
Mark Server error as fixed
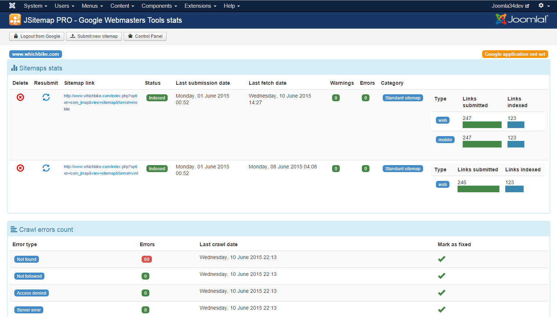point(442,310)
